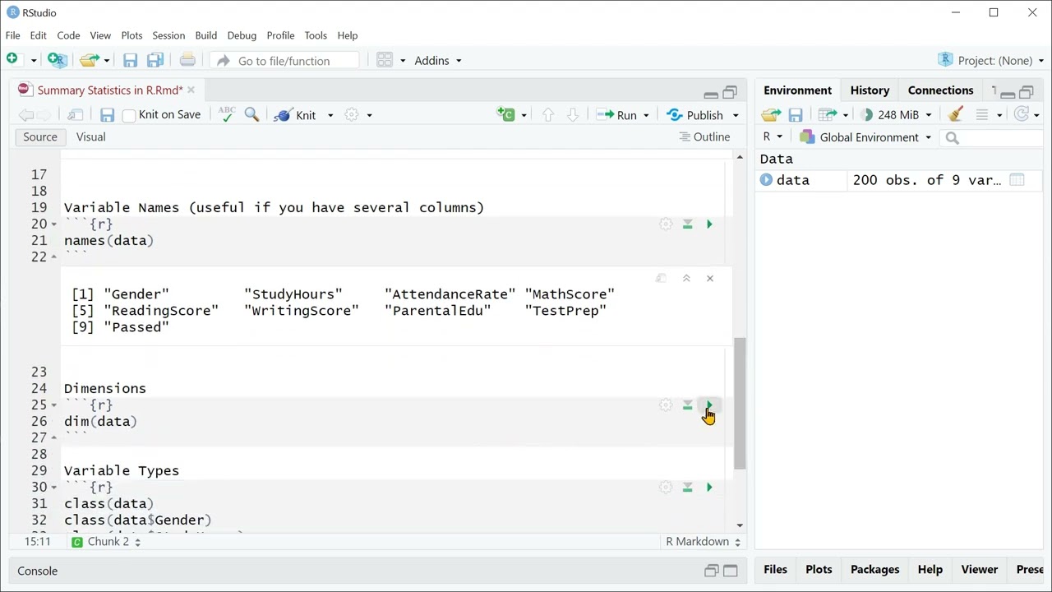Open the memory usage 248 MiB dropdown
Viewport: 1052px width, 592px height.
coord(895,115)
